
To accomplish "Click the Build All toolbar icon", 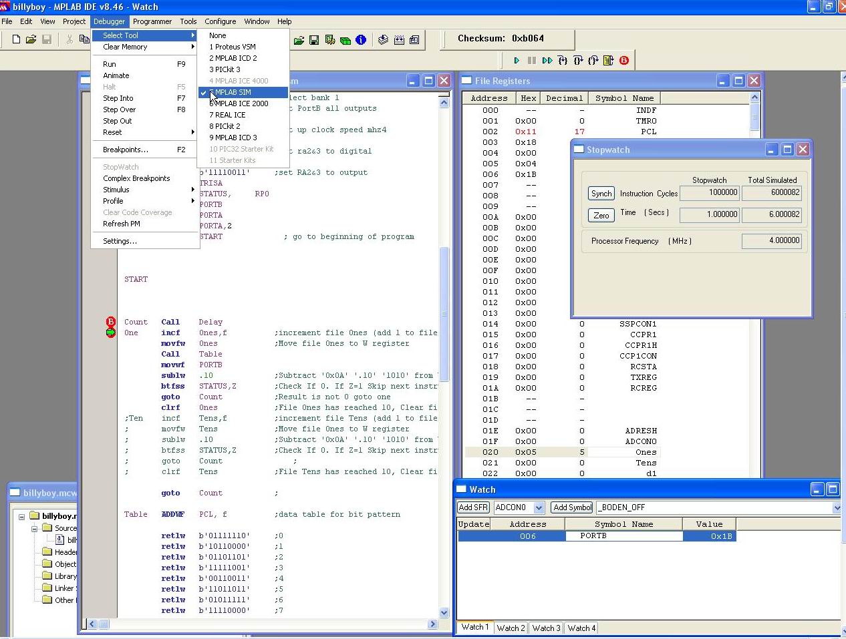I will pos(399,40).
